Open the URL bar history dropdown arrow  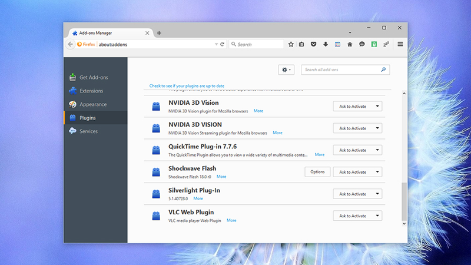point(216,44)
